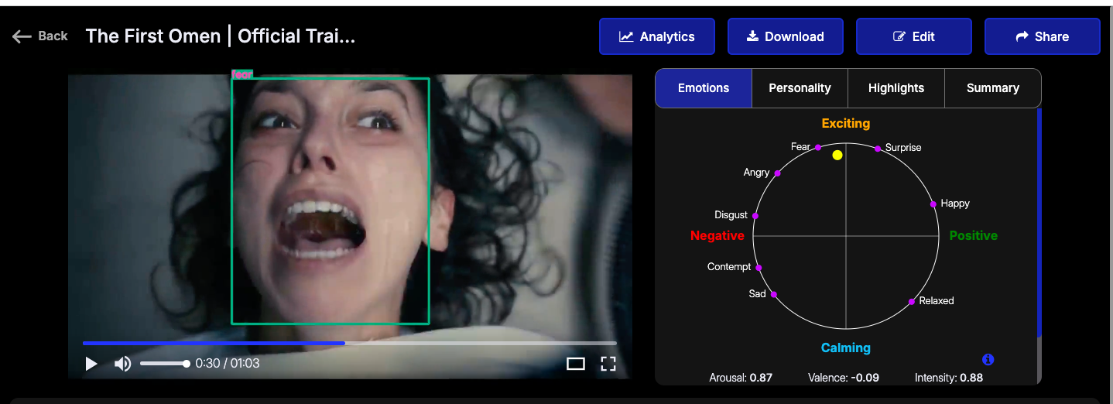Select the Relaxed point on the wheel
The height and width of the screenshot is (404, 1113).
click(912, 301)
